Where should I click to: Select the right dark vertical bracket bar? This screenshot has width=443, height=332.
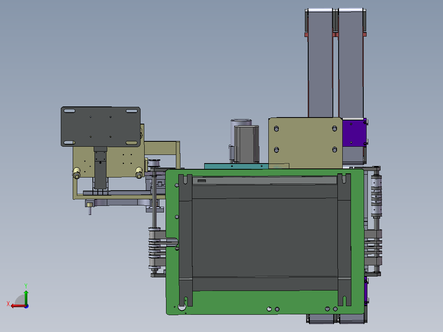click(x=344, y=240)
